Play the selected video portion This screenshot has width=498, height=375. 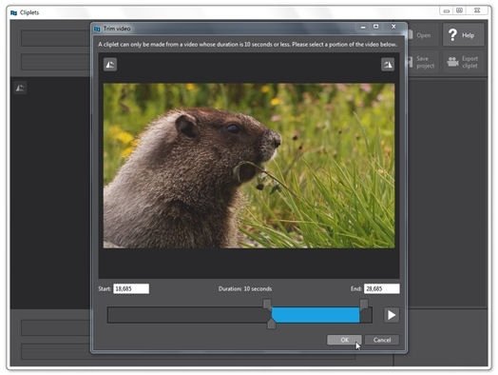coord(392,315)
